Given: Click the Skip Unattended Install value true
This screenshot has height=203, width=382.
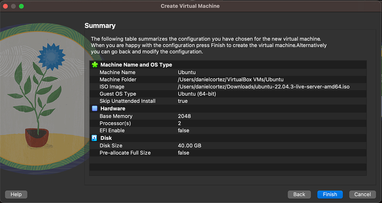Looking at the screenshot, I should 183,101.
